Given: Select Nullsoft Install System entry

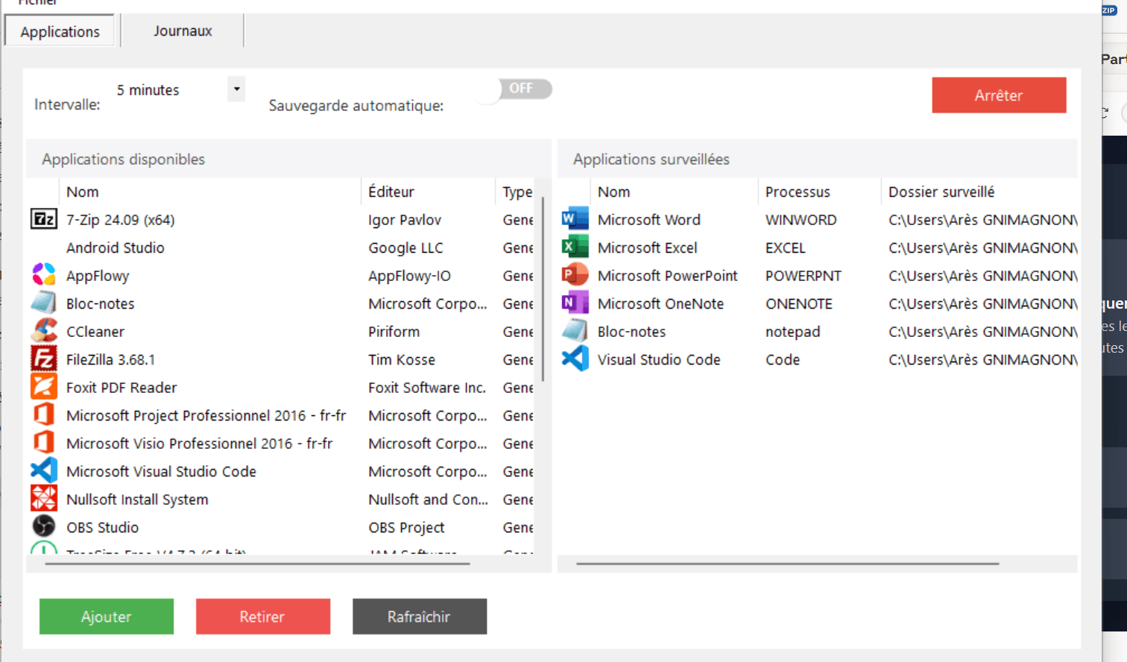Looking at the screenshot, I should pos(137,499).
